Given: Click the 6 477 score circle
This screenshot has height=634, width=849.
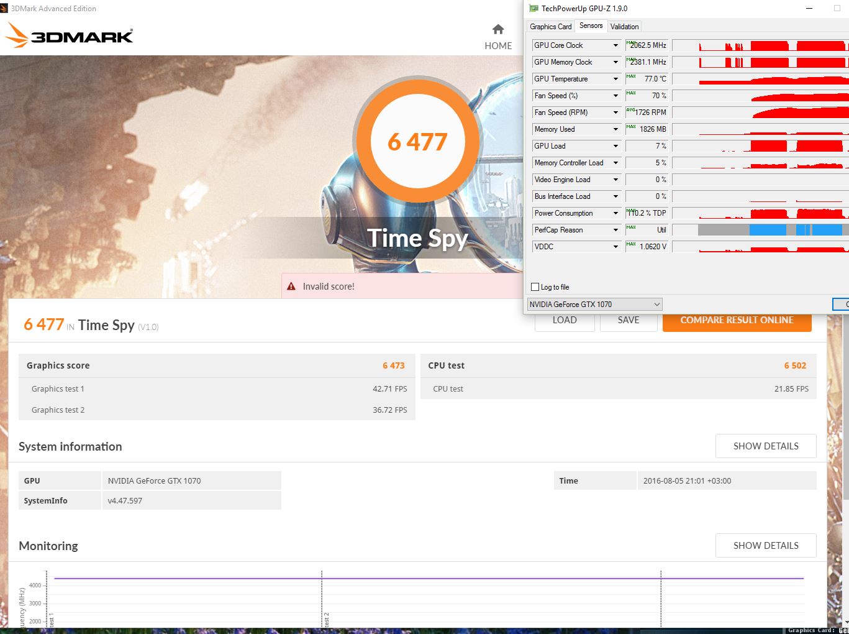Looking at the screenshot, I should [417, 142].
